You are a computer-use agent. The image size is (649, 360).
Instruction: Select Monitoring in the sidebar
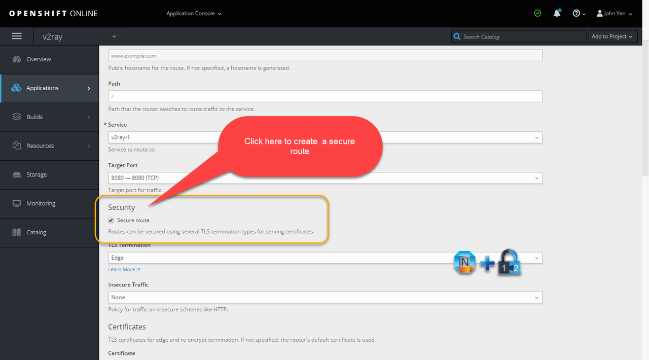click(50, 204)
